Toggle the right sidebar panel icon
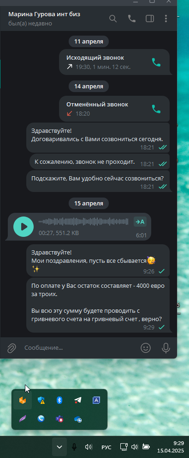This screenshot has width=189, height=458. pyautogui.click(x=150, y=19)
